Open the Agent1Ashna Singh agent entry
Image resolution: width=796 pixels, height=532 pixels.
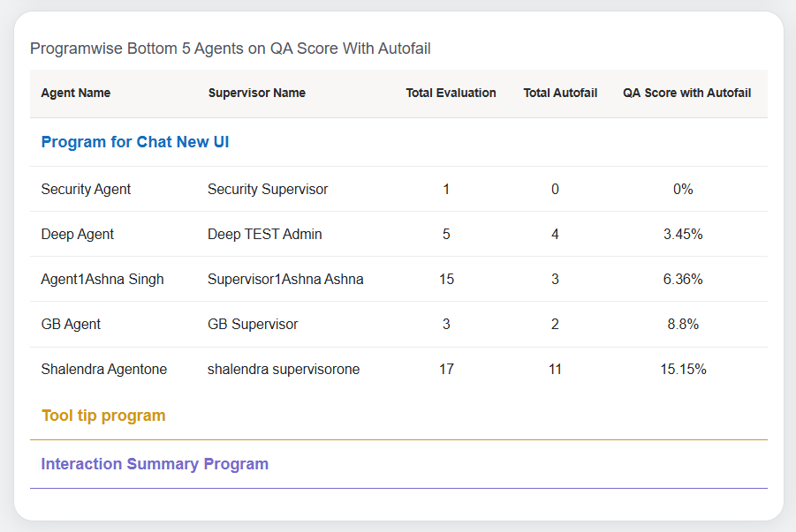(x=102, y=280)
